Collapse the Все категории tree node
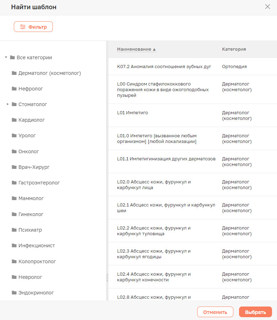Viewport: 277px width, 320px height. 6,57
